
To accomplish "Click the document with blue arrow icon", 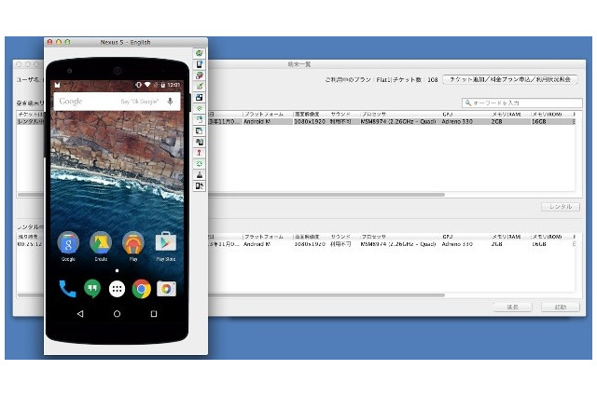I will (x=199, y=119).
